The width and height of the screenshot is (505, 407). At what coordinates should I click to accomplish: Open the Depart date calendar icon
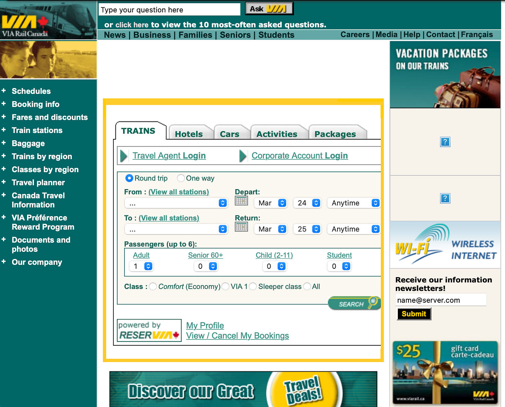tap(241, 201)
